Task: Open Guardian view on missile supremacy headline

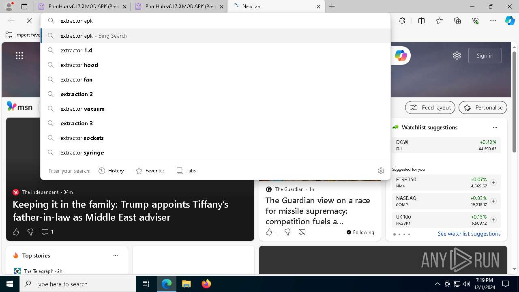Action: point(318,211)
